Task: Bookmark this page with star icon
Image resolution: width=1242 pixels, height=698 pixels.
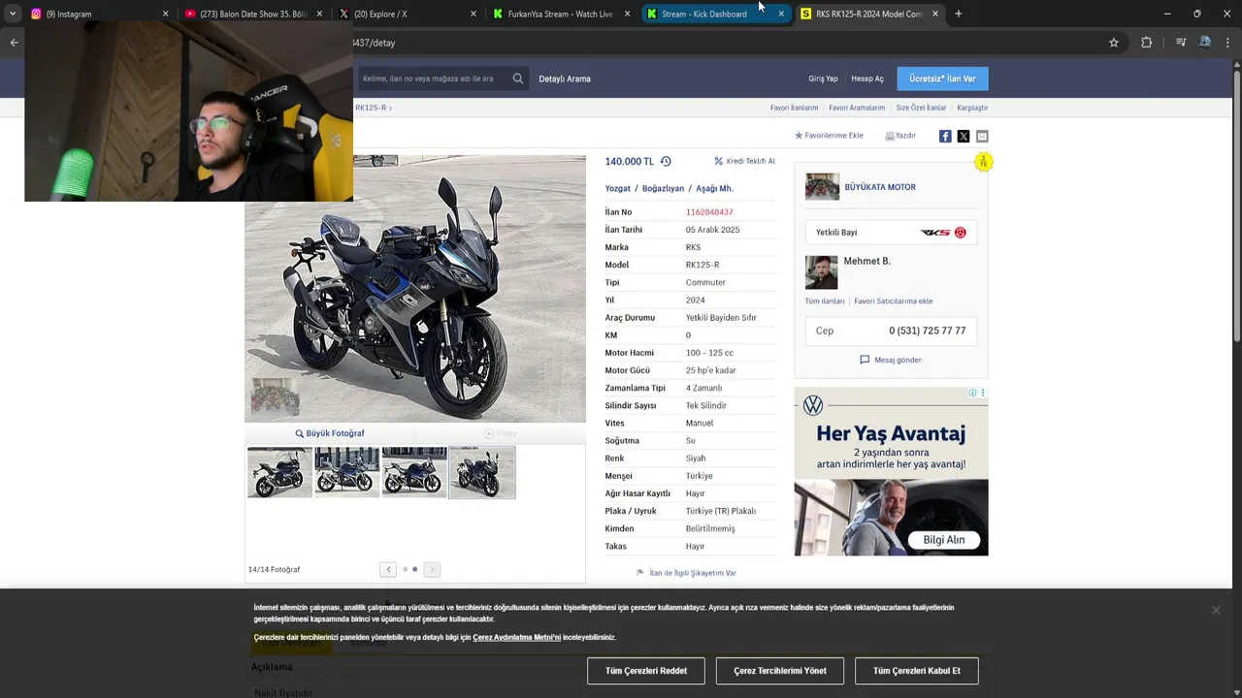Action: 1114,43
